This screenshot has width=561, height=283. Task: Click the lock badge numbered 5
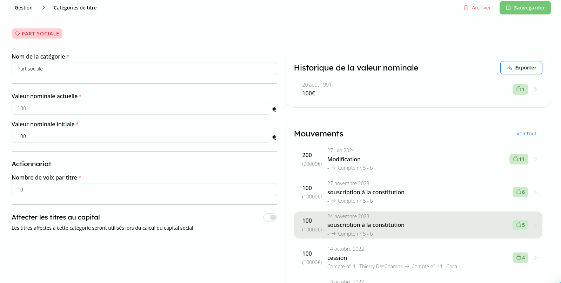520,225
